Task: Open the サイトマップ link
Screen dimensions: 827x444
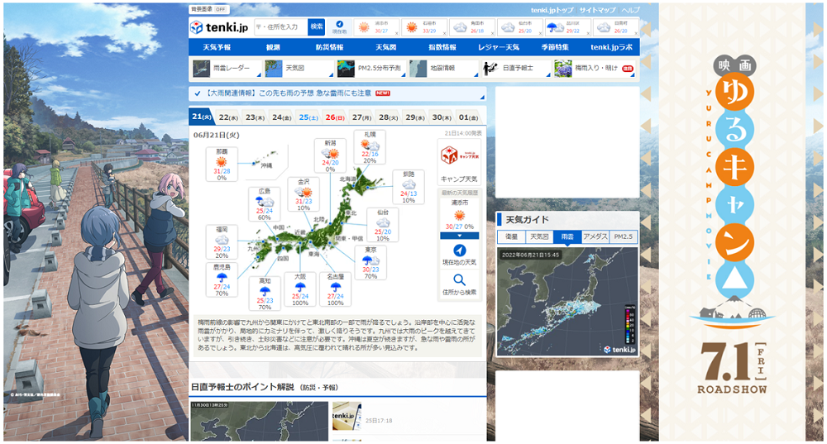Action: pyautogui.click(x=597, y=10)
